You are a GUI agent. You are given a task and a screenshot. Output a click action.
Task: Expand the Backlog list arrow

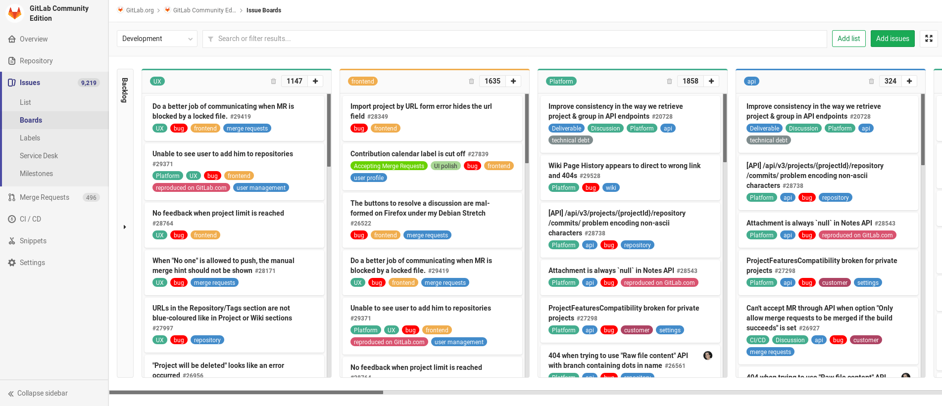[x=125, y=227]
